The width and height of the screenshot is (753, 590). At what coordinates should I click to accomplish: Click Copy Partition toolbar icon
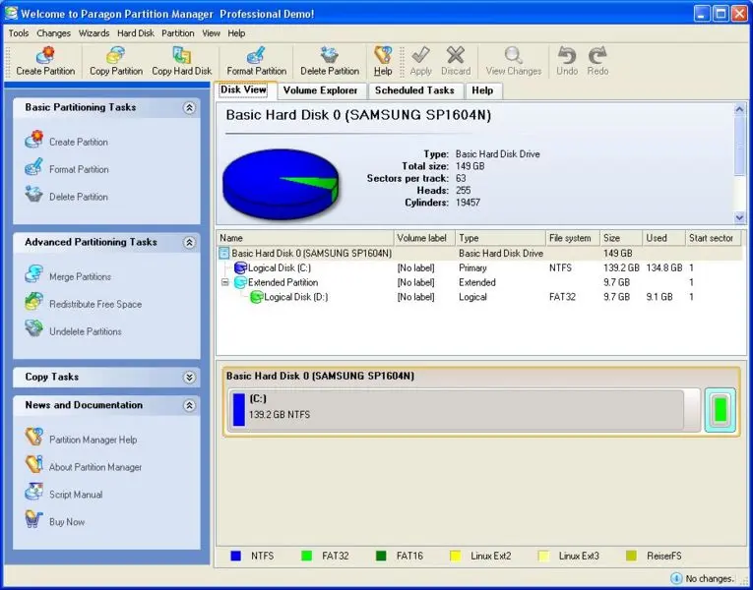click(x=116, y=56)
